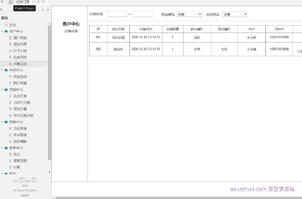
Task: Open the 用户列表 page
Action: 20,38
